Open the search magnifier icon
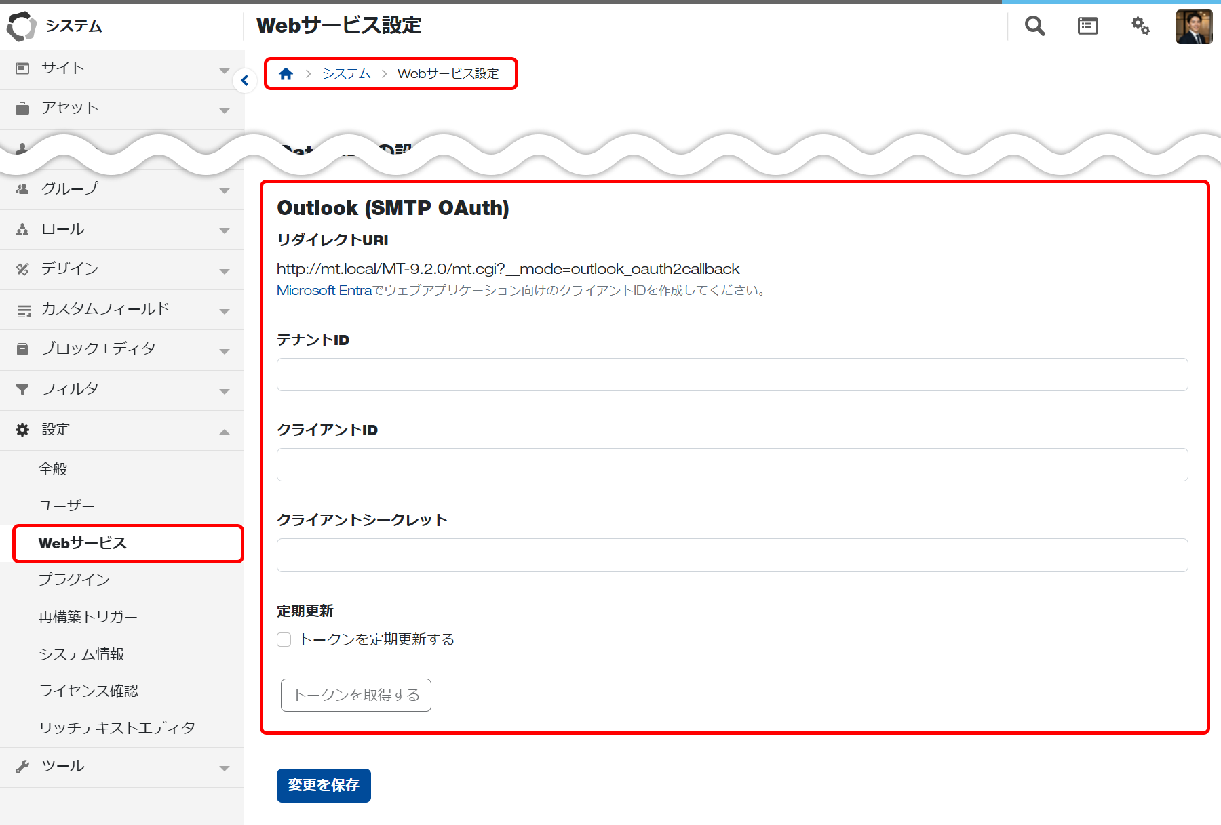This screenshot has height=825, width=1221. pos(1034,26)
